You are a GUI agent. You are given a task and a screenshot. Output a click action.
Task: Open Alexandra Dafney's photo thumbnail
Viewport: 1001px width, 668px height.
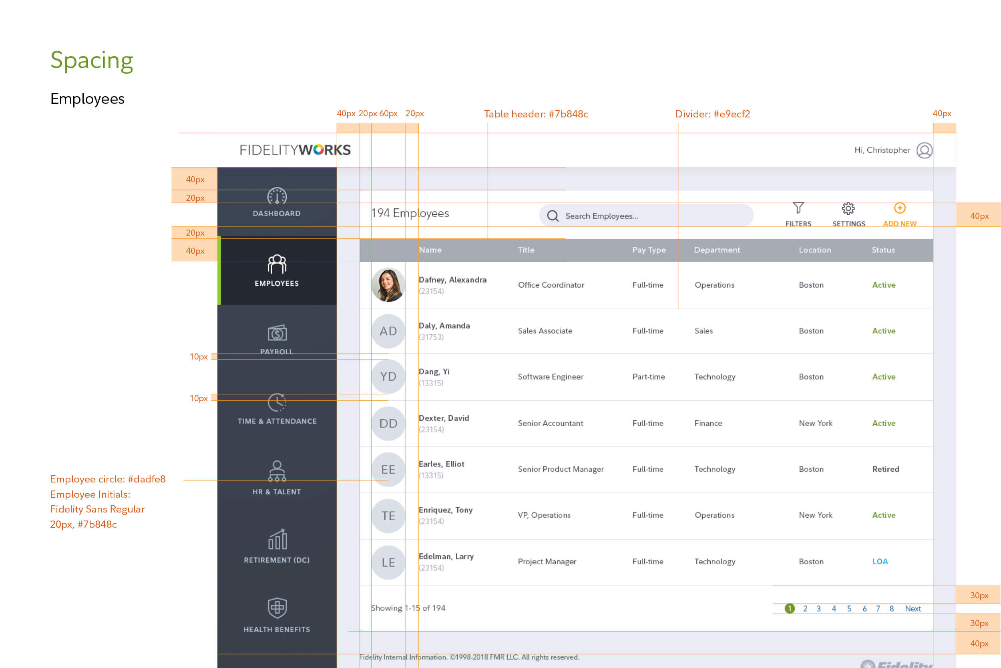tap(388, 285)
